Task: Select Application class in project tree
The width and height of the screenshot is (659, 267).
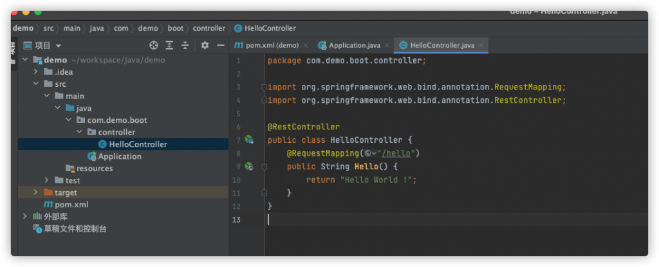Action: pos(119,156)
